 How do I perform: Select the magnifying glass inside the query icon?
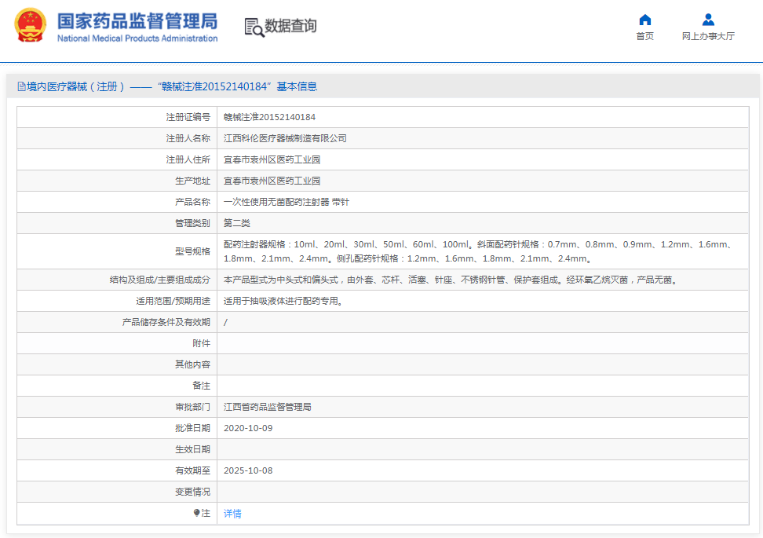coord(257,30)
